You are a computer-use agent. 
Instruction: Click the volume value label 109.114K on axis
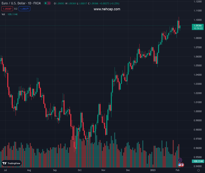(x=198, y=161)
